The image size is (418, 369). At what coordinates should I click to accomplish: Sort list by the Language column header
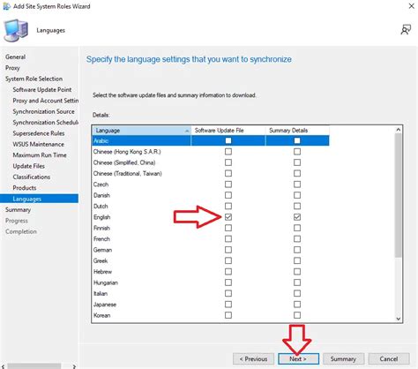(x=141, y=131)
